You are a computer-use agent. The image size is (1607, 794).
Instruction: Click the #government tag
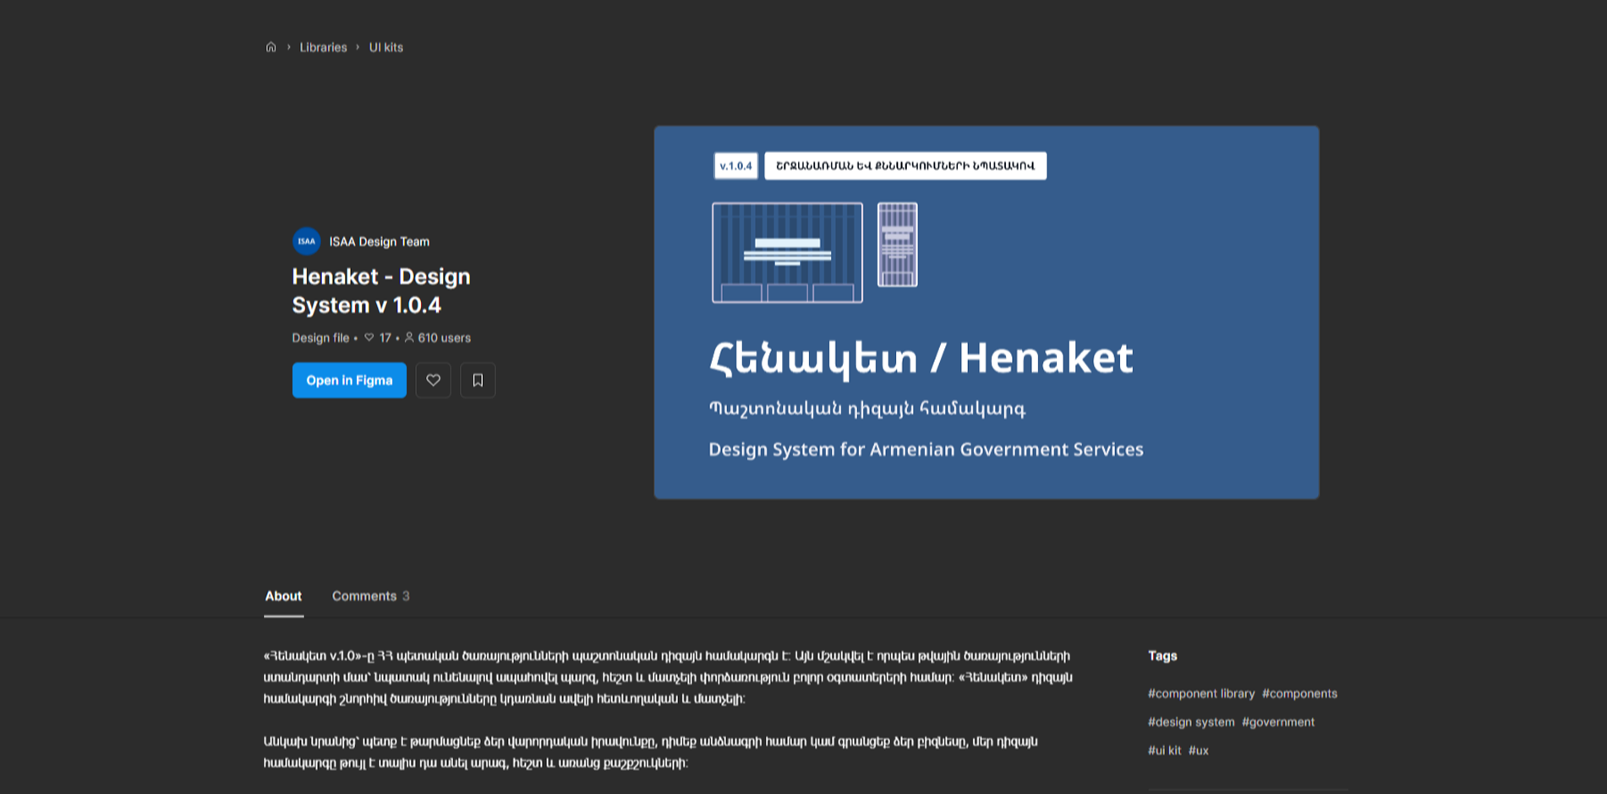tap(1278, 722)
